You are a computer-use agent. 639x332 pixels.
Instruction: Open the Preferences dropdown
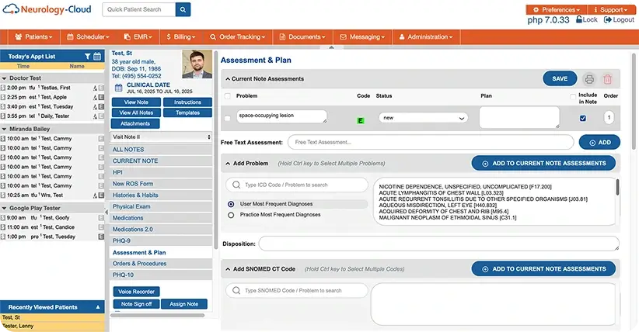557,9
